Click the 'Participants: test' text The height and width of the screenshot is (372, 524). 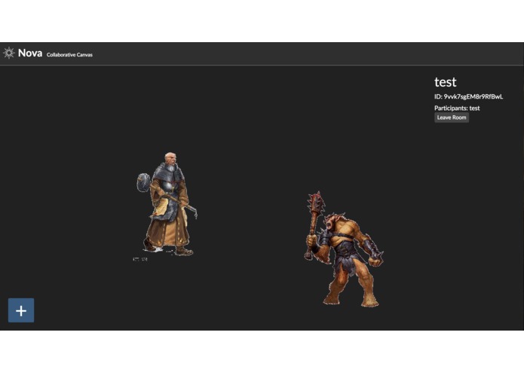point(457,108)
